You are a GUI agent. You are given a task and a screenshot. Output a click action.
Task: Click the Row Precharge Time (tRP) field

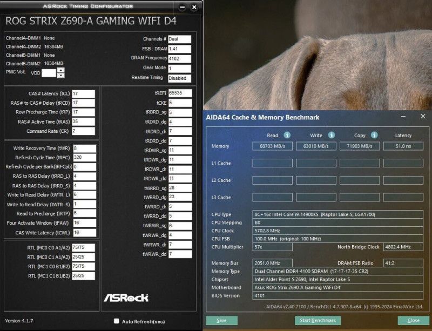coord(84,112)
